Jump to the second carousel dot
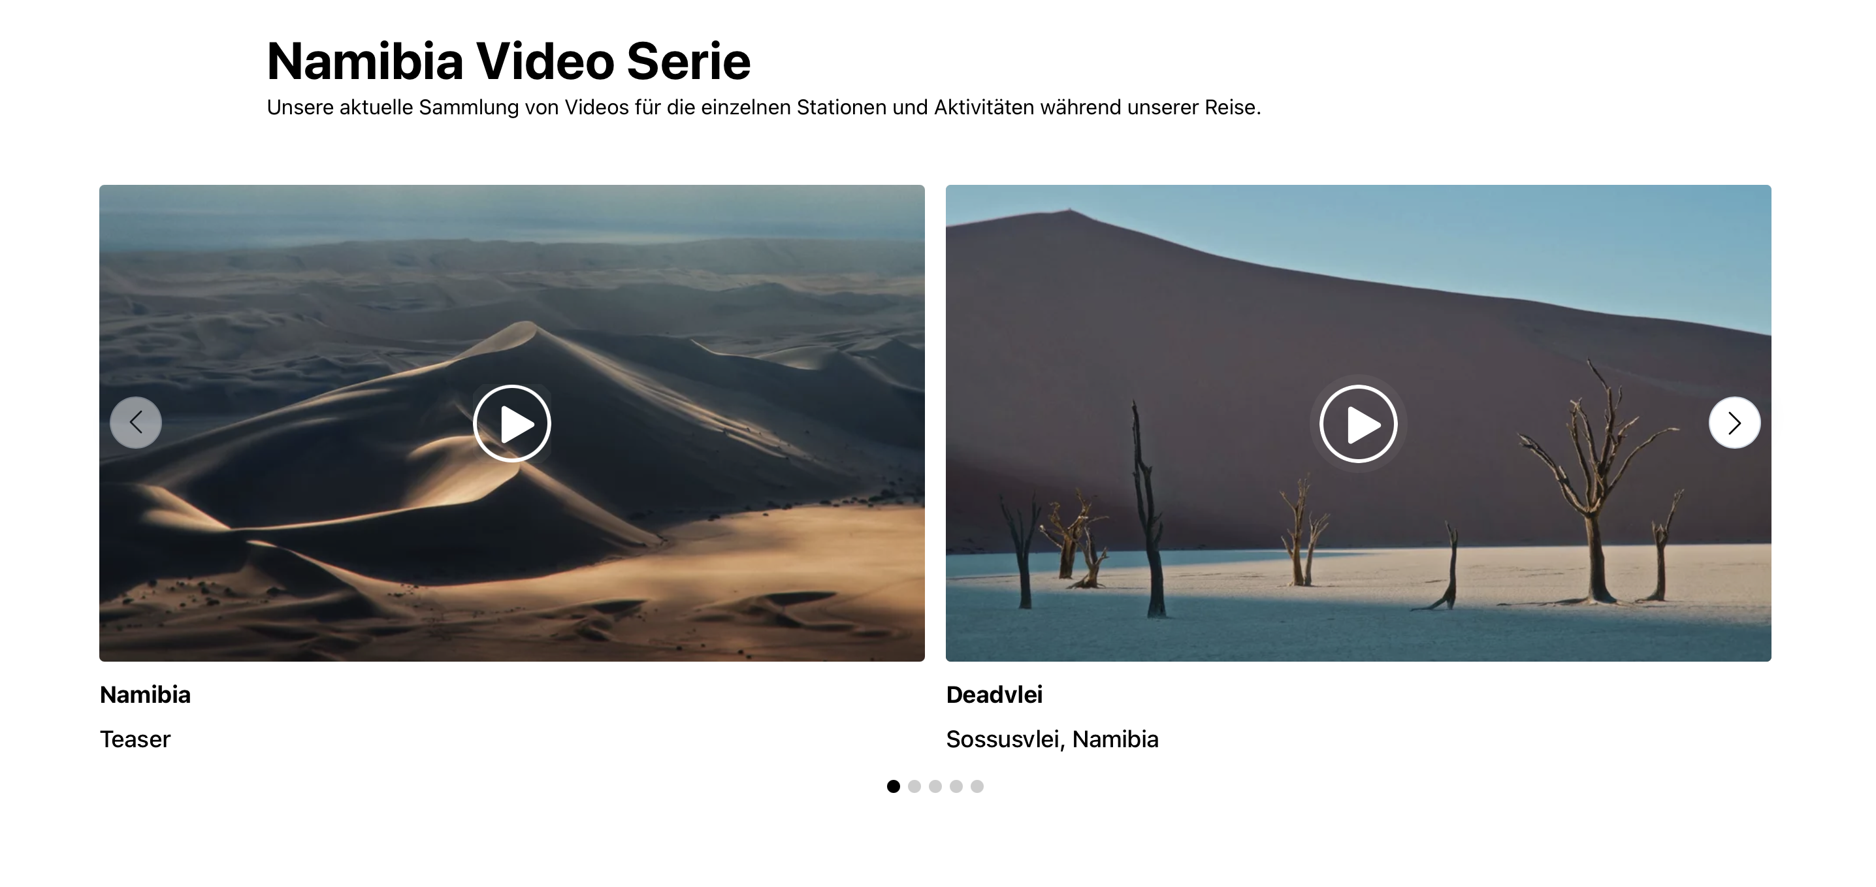Image resolution: width=1876 pixels, height=887 pixels. click(x=914, y=786)
